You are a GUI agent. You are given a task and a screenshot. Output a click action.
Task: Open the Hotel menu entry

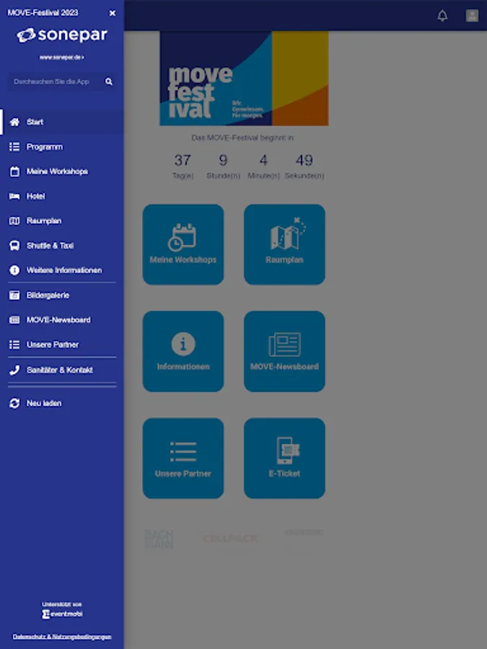pyautogui.click(x=62, y=196)
